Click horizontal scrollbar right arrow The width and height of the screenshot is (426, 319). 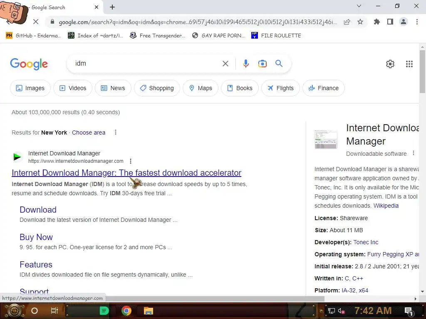416,299
